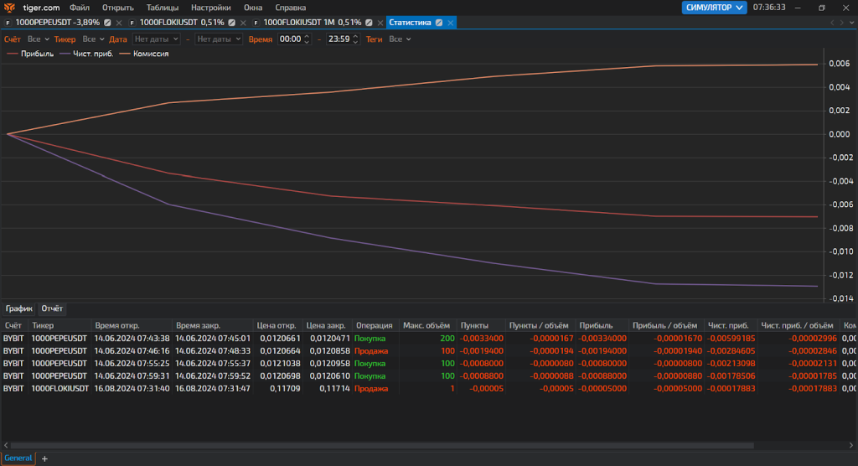Click edit icon on the 1000PEPEUSDT tab

(107, 23)
